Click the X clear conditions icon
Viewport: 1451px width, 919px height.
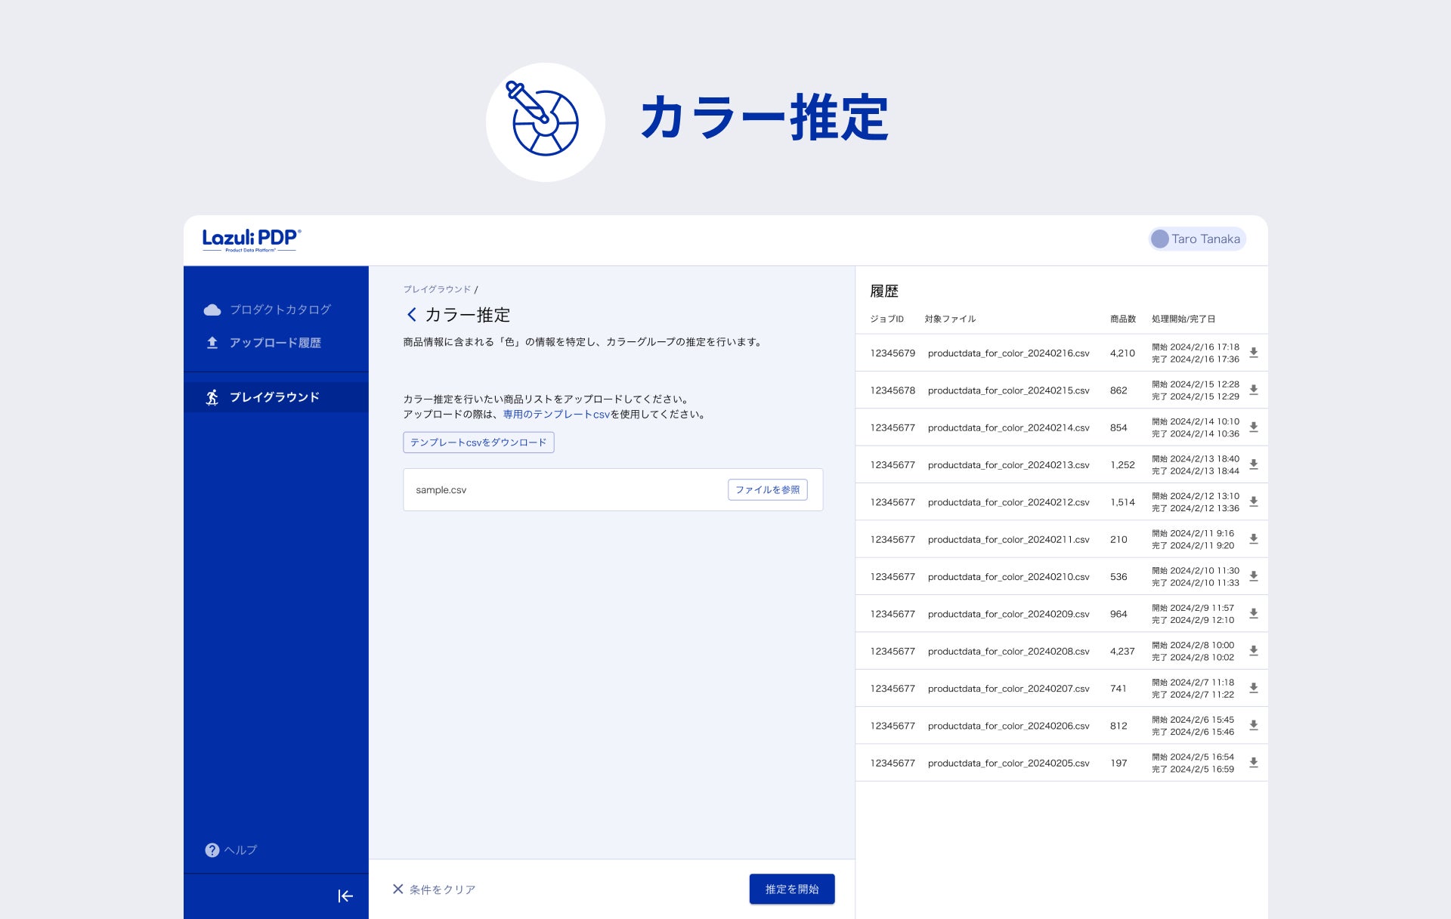398,889
